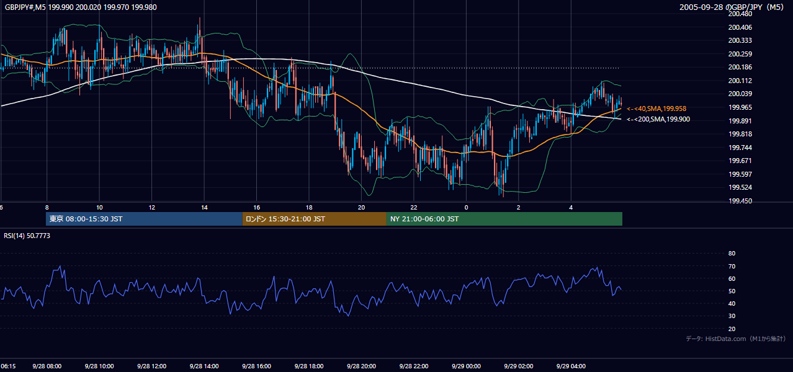Click the RSI 30 level label

(x=732, y=316)
